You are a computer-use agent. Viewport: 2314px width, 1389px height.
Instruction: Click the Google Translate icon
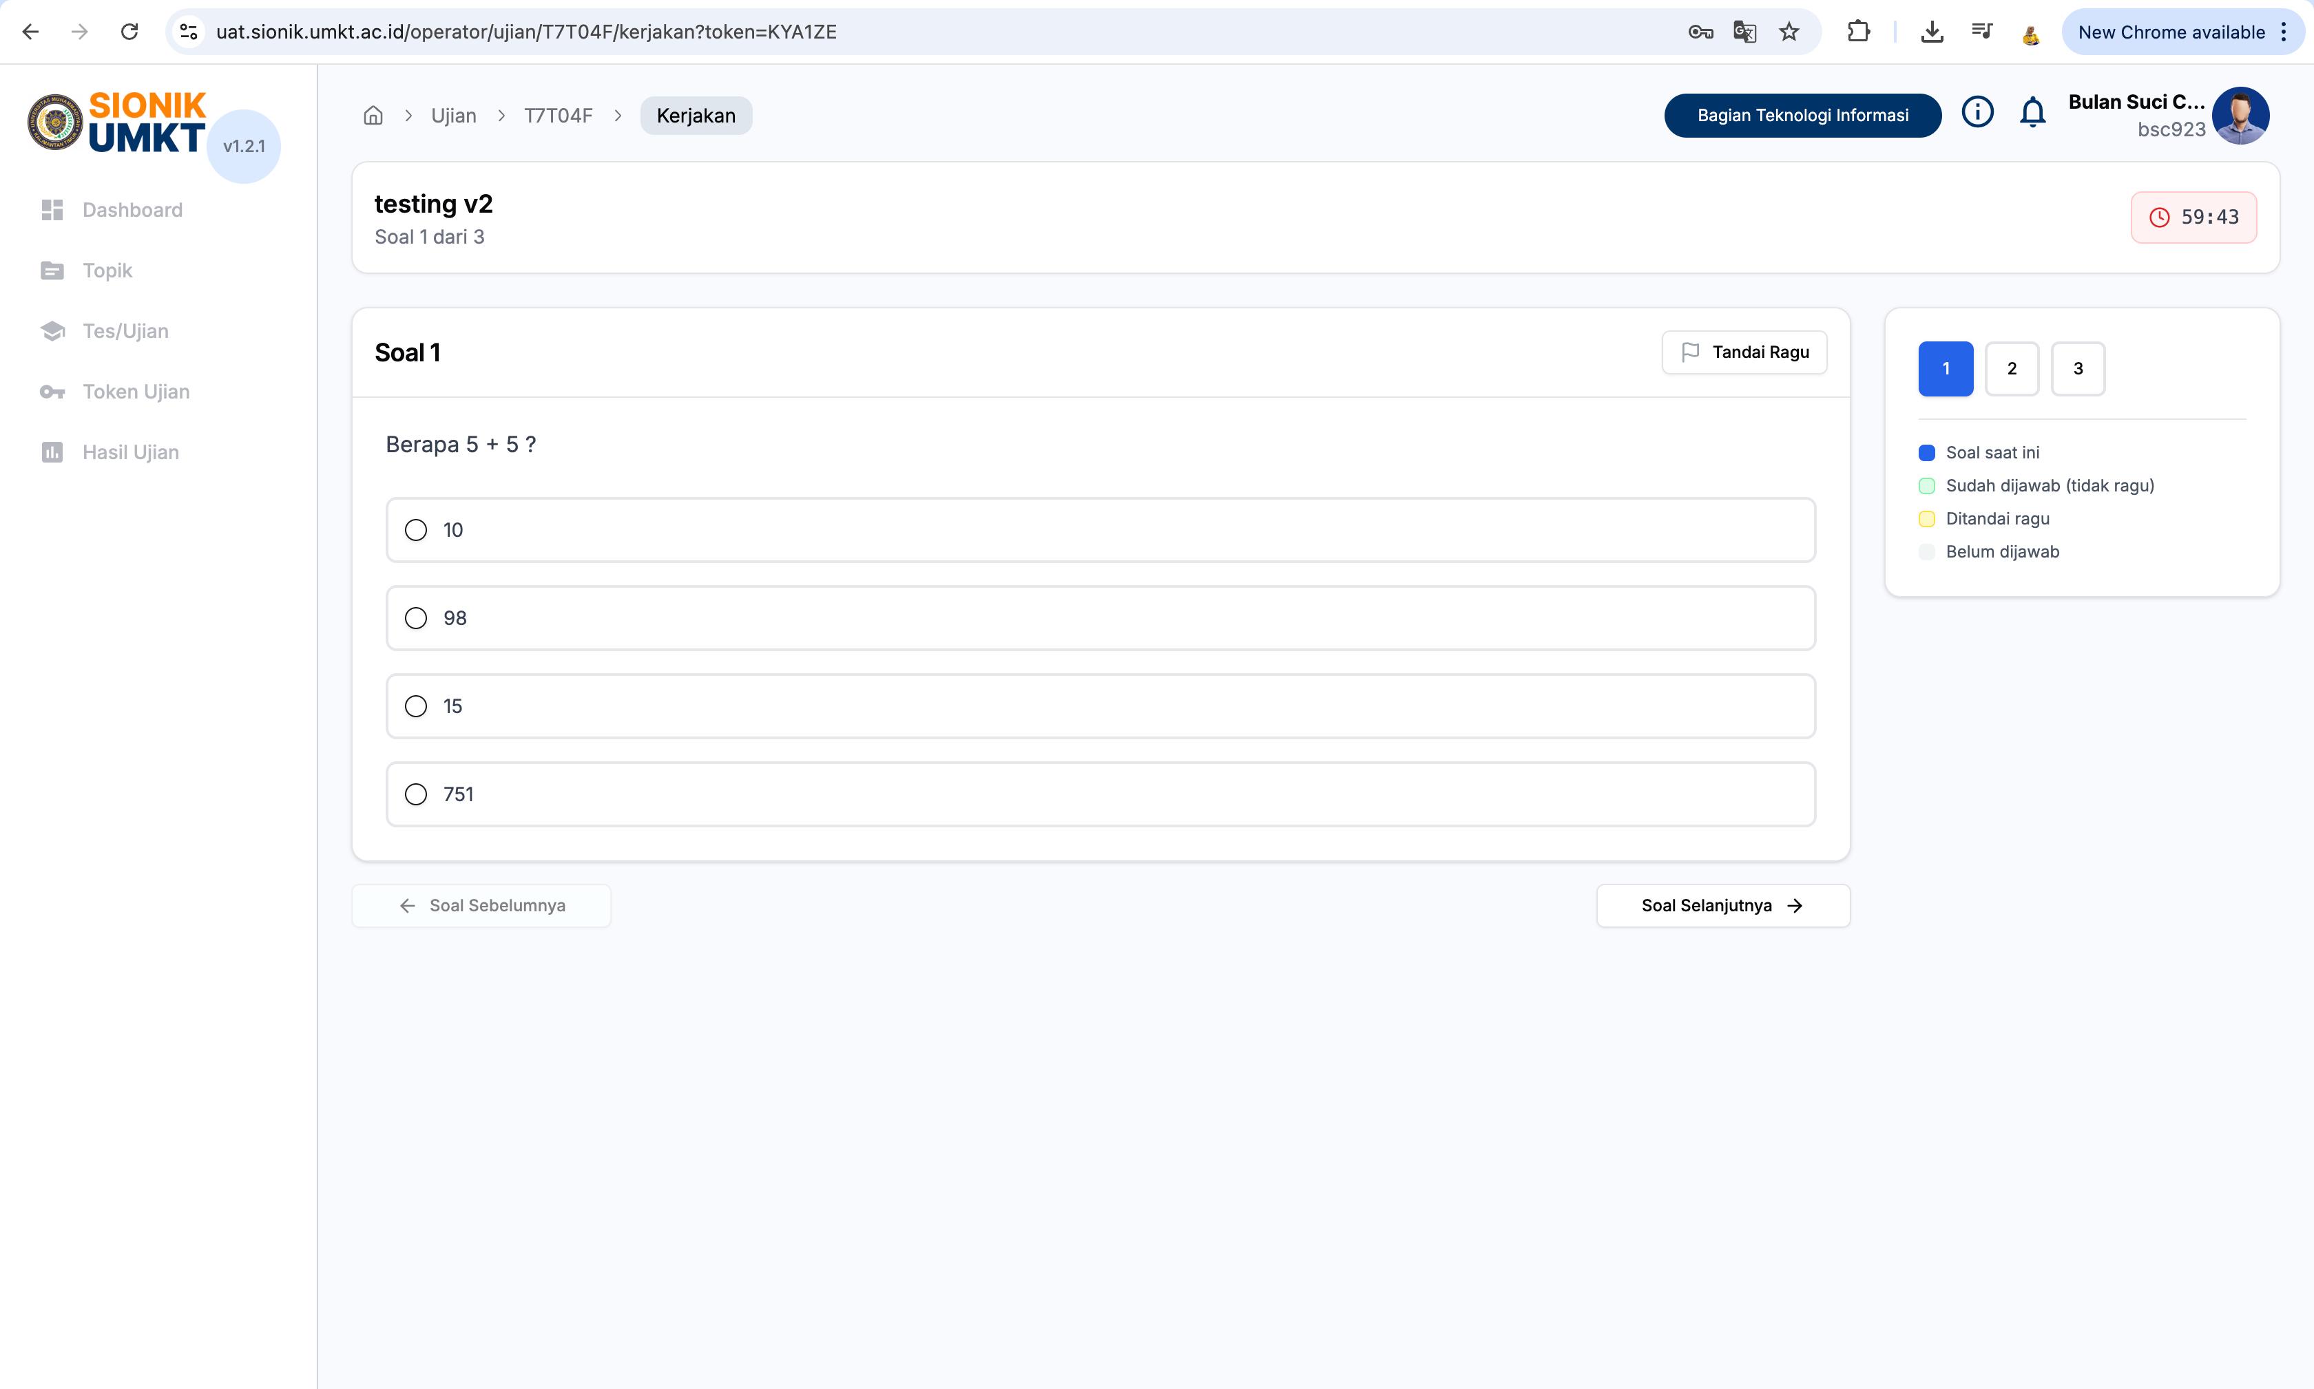coord(1744,32)
